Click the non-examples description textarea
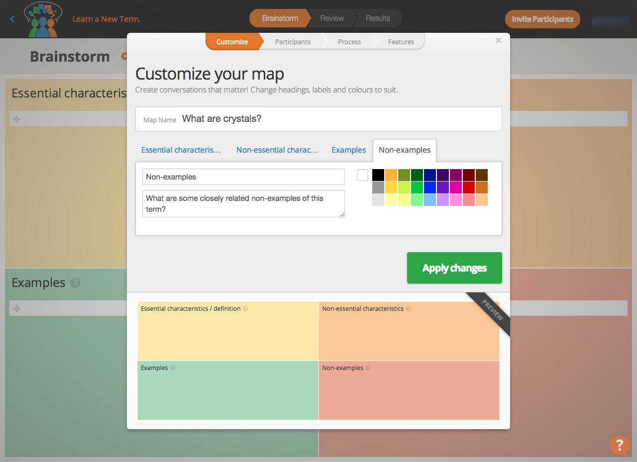Screen dimensions: 637x462 [243, 203]
